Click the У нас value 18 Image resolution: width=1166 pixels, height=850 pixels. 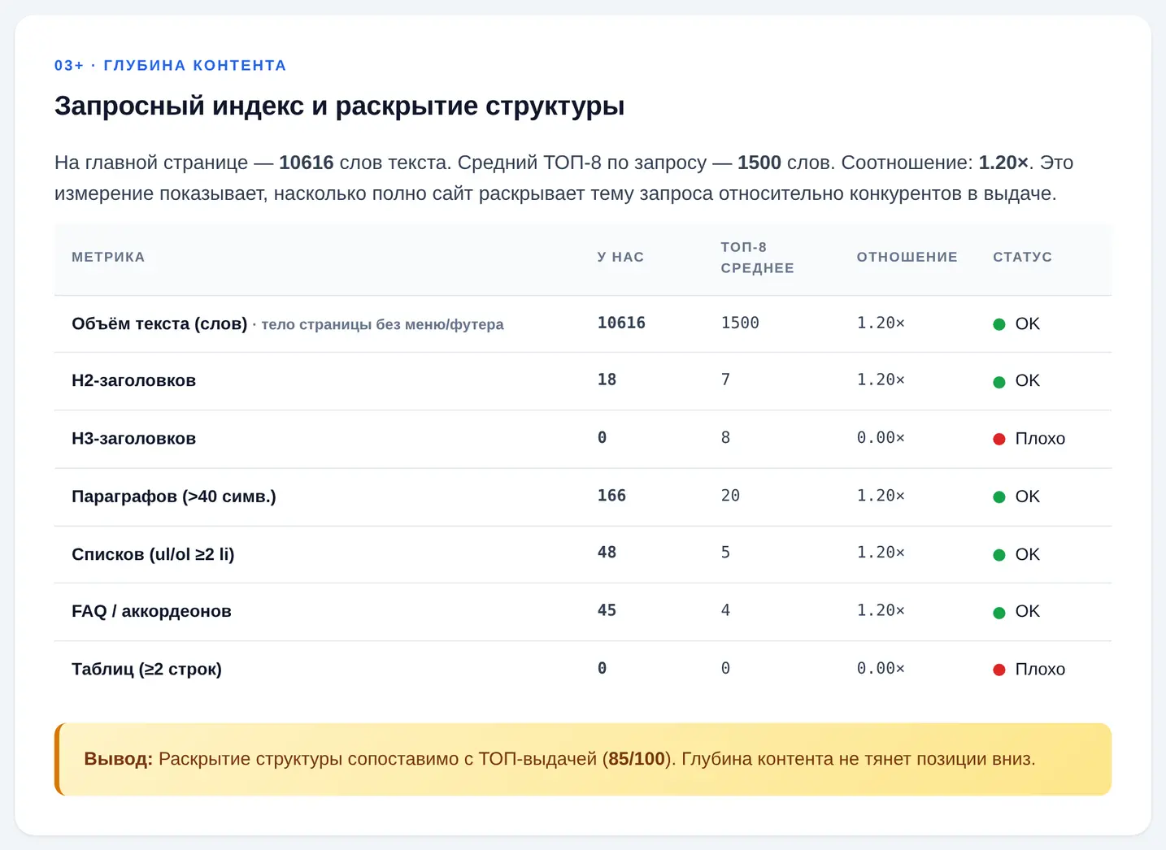point(607,379)
